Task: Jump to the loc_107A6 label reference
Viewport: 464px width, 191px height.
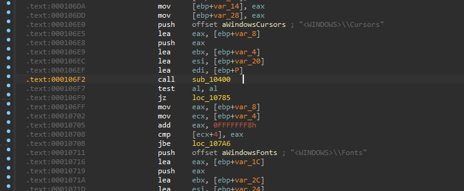Action: [211, 144]
